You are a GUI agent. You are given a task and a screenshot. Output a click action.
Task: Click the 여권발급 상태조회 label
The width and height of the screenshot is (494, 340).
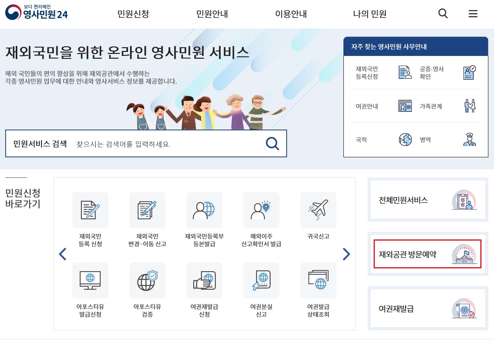click(318, 310)
